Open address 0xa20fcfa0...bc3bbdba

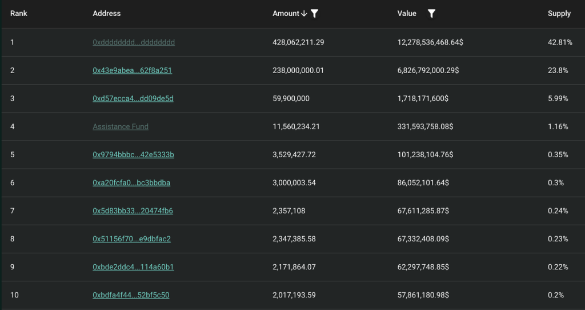point(131,182)
